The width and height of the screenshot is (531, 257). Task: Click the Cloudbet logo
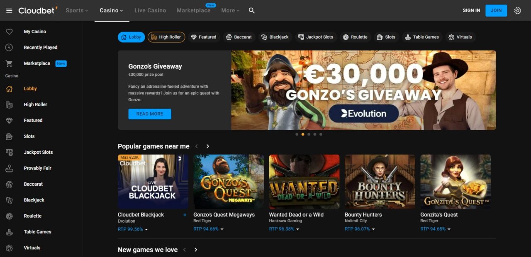pos(38,10)
